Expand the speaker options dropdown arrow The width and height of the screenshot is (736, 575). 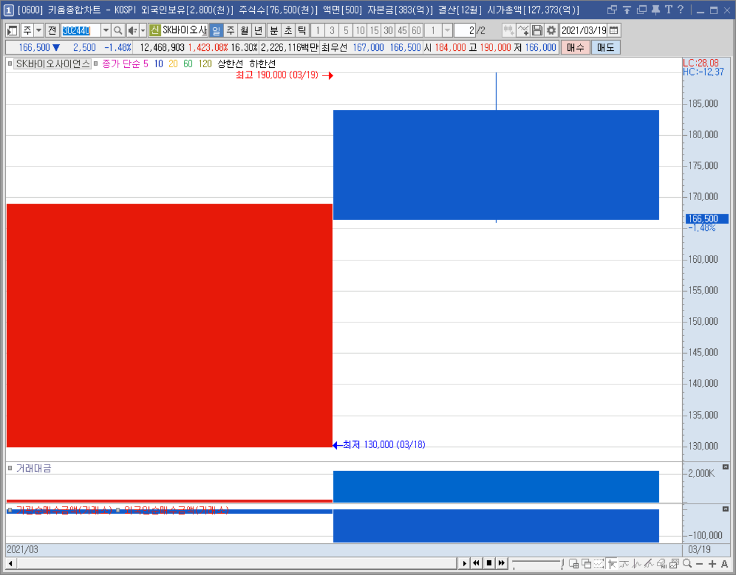[143, 30]
